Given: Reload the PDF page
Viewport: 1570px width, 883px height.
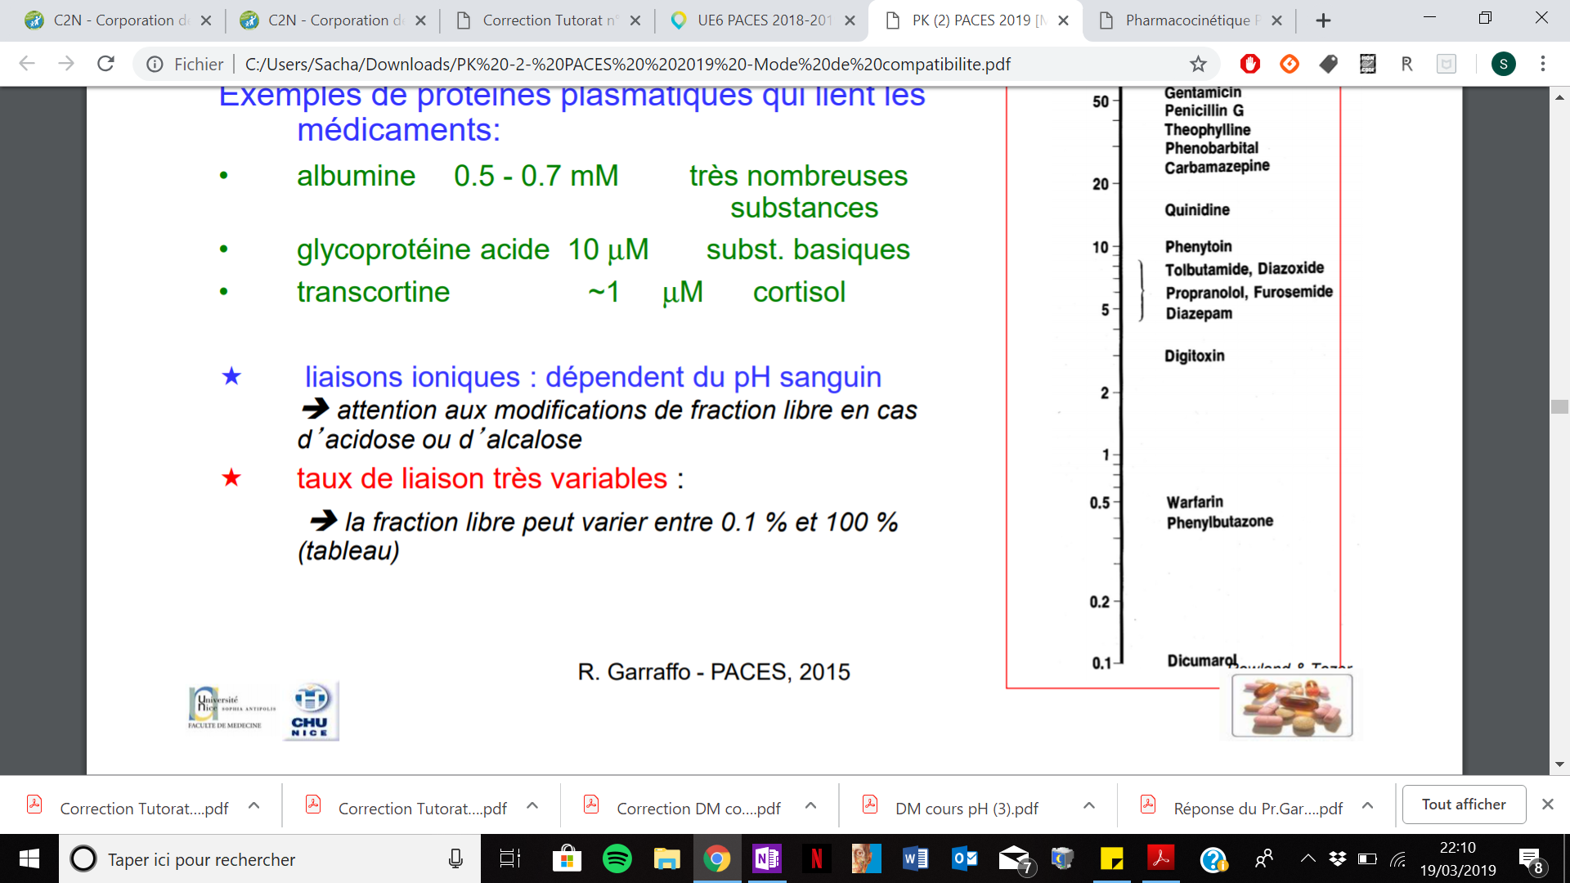Looking at the screenshot, I should point(105,64).
